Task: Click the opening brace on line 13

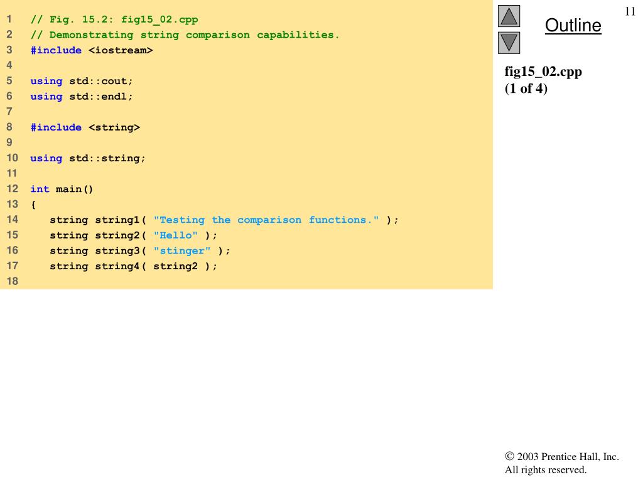Action: tap(33, 205)
